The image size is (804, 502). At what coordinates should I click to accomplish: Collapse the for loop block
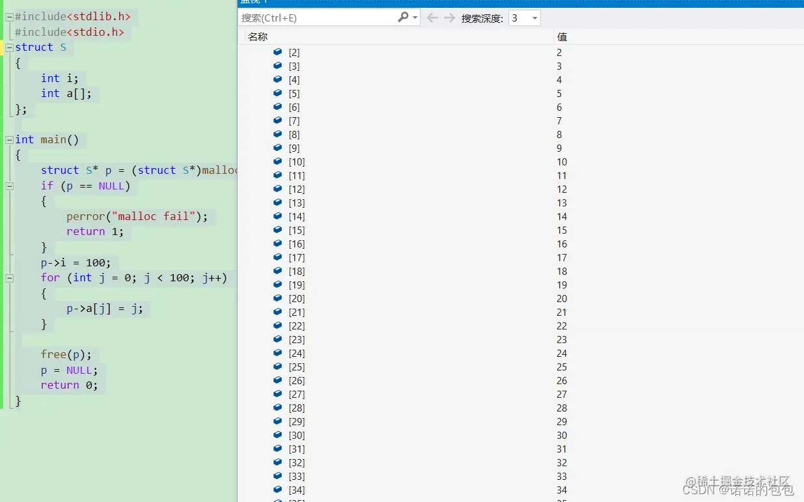click(9, 278)
